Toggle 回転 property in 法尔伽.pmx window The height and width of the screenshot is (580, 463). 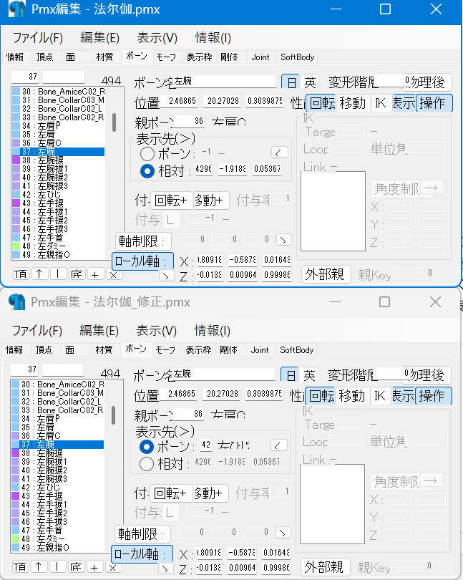tap(322, 103)
